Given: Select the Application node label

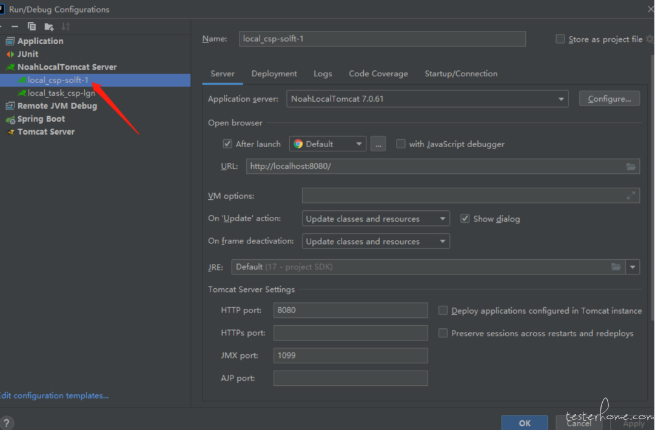Looking at the screenshot, I should (x=41, y=41).
